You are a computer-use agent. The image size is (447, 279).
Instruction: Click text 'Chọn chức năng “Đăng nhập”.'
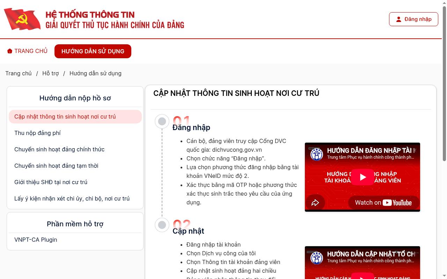click(x=226, y=158)
